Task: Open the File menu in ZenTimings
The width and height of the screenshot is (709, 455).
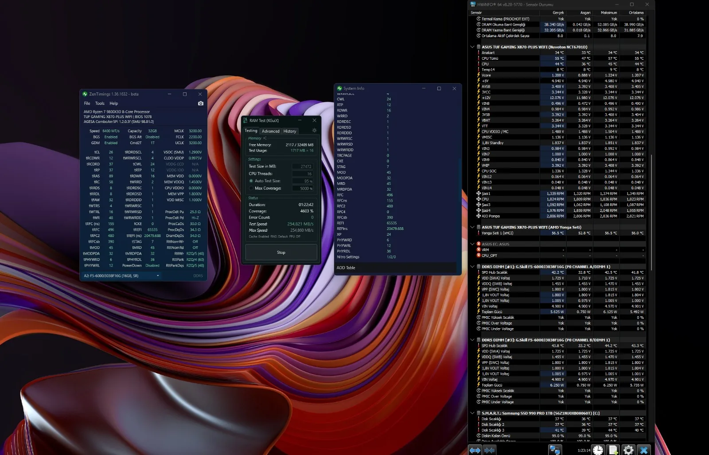Action: pos(87,103)
